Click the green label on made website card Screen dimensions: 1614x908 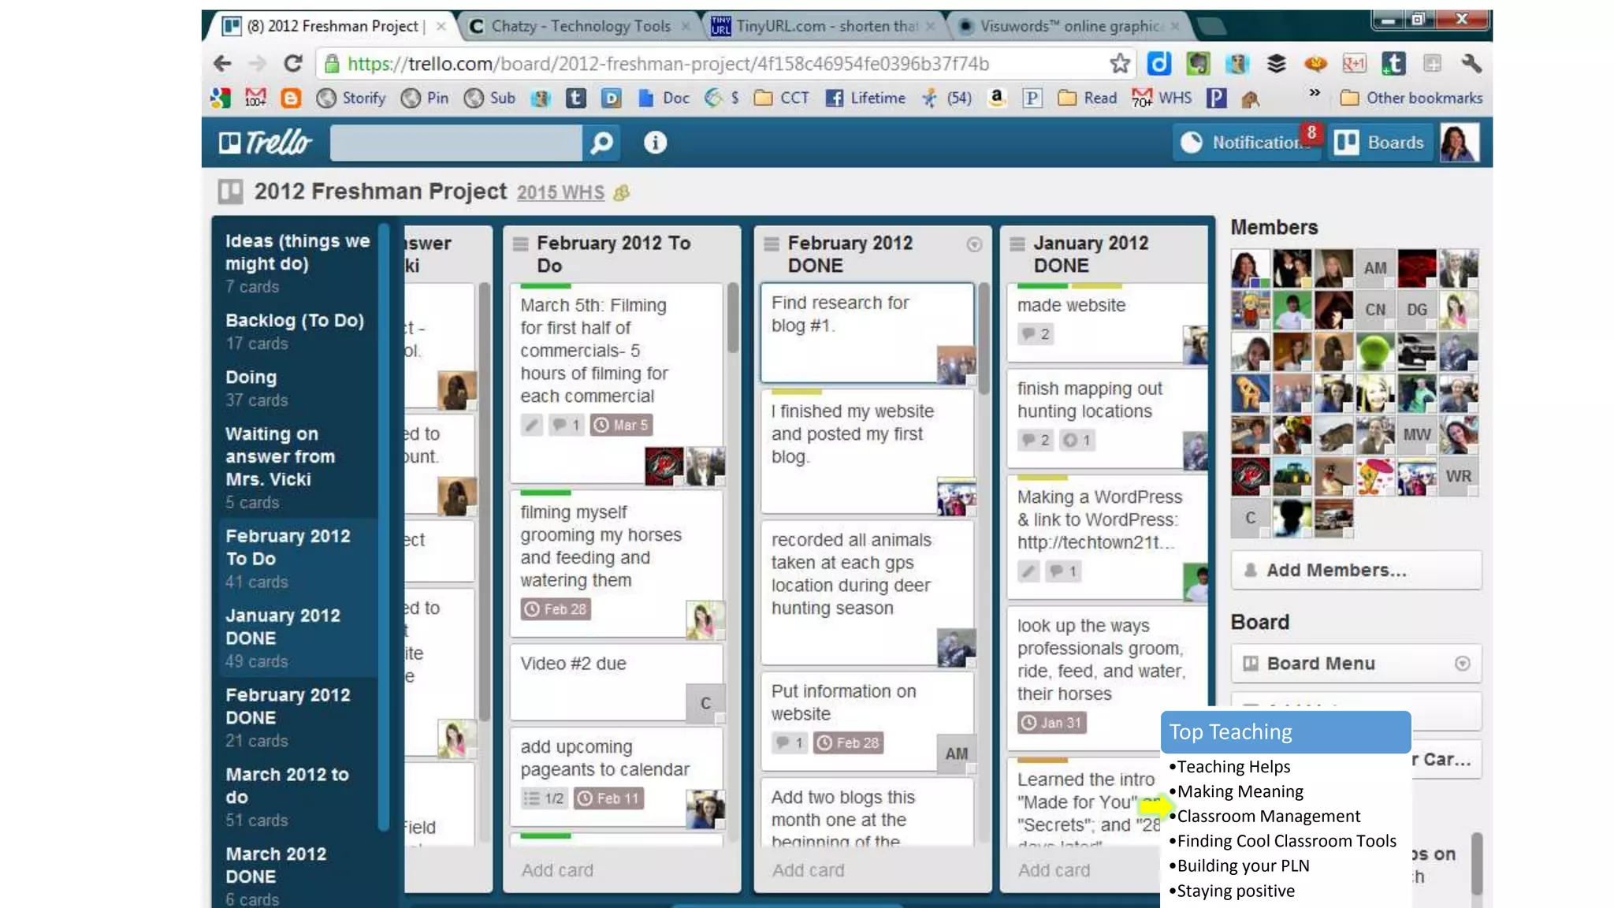[x=1043, y=285]
